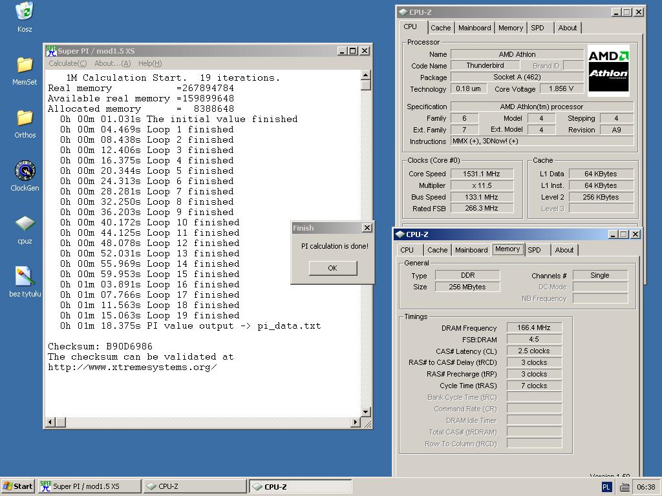Activate first CPU-Z taskbar button

pos(195,486)
